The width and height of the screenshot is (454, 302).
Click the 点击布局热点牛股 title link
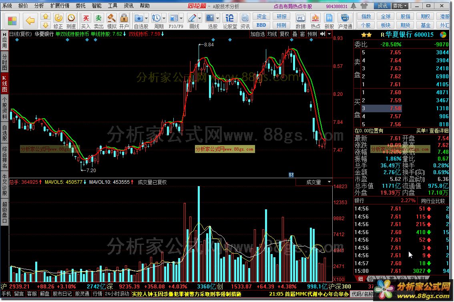coord(293,6)
